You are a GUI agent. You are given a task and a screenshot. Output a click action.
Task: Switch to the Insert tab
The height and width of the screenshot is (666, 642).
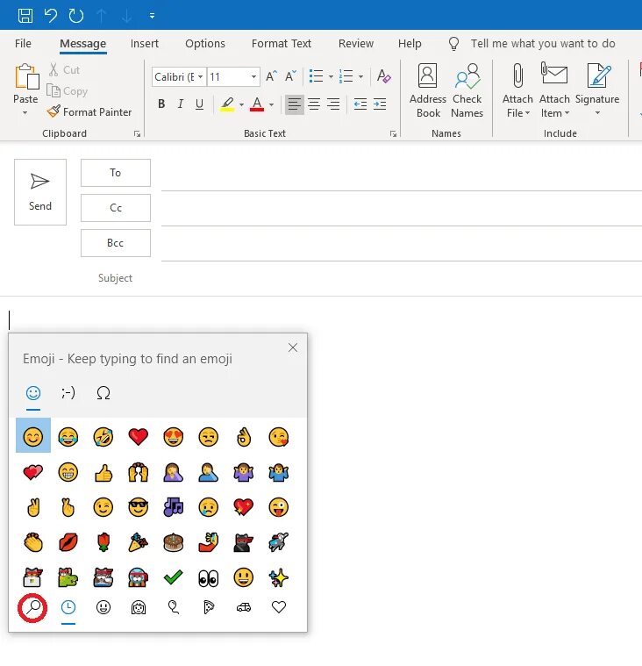click(145, 43)
